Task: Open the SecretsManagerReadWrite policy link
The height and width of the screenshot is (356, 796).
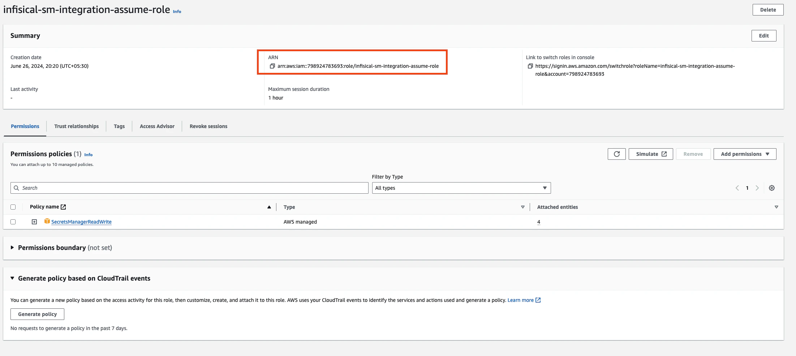Action: tap(81, 222)
